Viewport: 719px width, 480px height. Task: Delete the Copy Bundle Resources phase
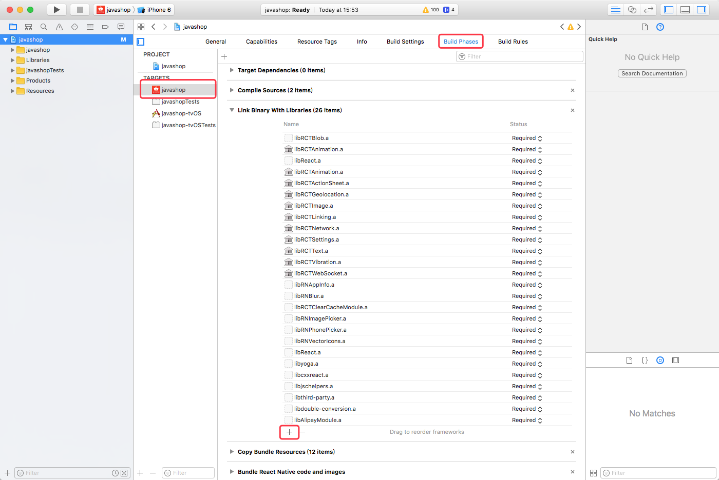pyautogui.click(x=573, y=452)
